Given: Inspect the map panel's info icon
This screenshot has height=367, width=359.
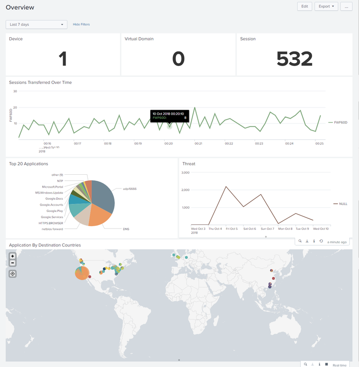Looking at the screenshot, I should pos(319,364).
